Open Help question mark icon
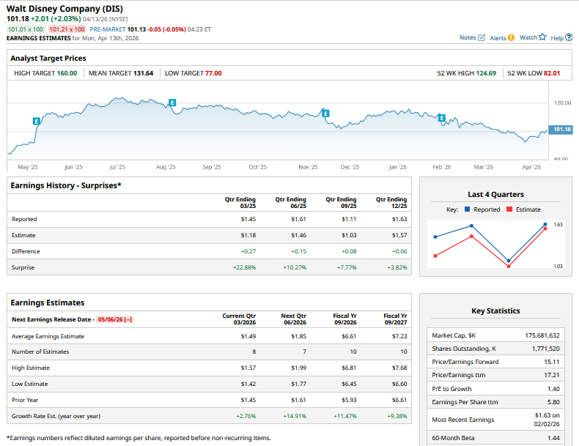 (x=569, y=37)
